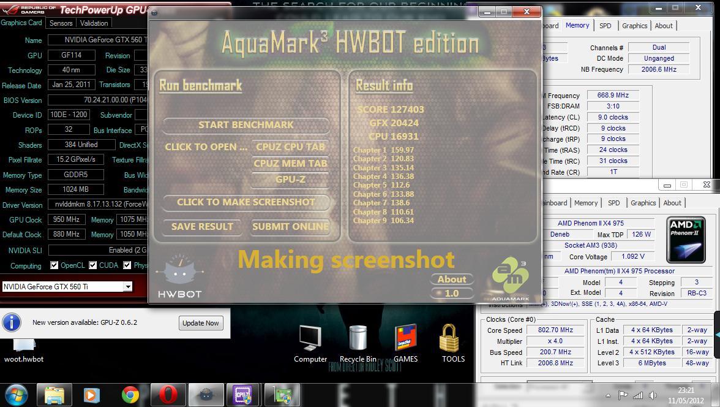Click the Core Voltage 1.092 V value
This screenshot has height=407, width=720.
[633, 256]
